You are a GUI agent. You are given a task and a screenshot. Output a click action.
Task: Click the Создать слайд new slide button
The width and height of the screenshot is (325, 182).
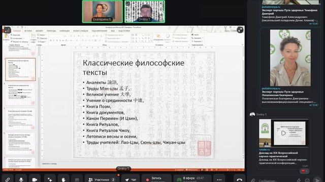pos(33,38)
